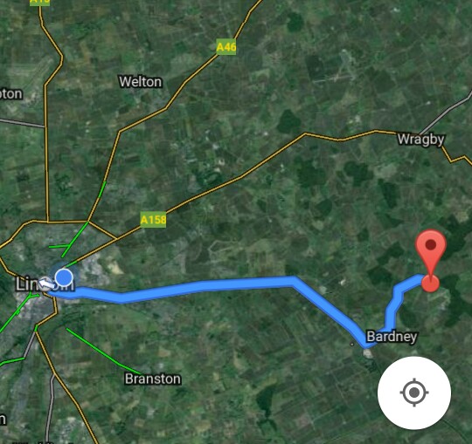472x444 pixels.
Task: Tap the Bardney place label
Action: click(392, 337)
